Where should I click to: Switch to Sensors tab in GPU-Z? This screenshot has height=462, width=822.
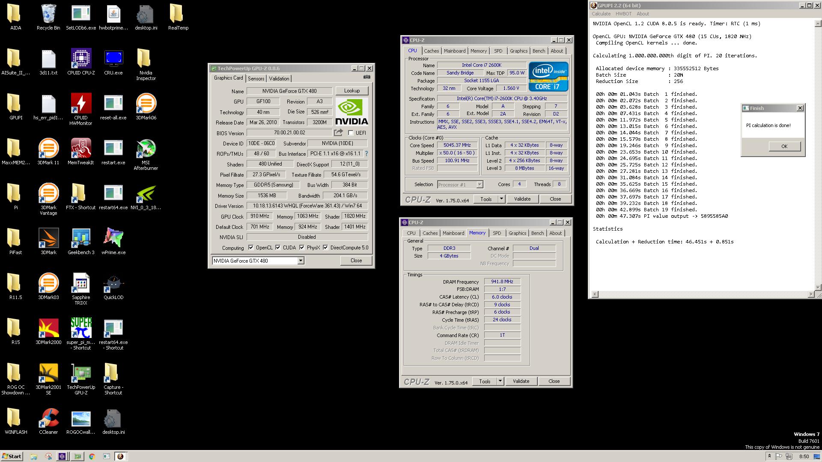256,79
